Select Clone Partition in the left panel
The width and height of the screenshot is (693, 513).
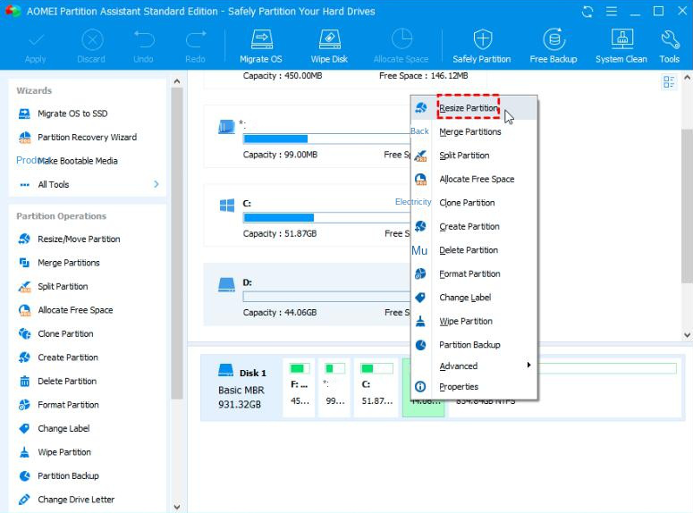[x=65, y=334]
